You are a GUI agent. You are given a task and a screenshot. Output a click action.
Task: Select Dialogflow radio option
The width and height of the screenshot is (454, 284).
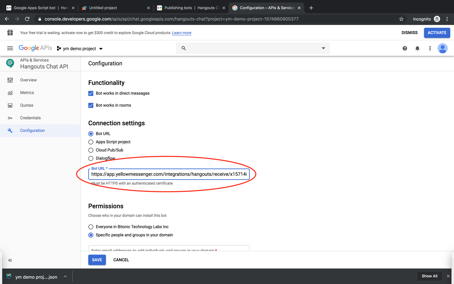pos(91,158)
